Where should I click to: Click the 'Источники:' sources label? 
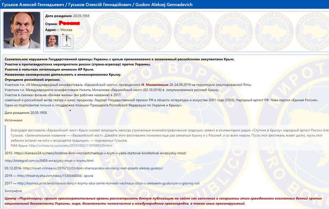[14, 120]
